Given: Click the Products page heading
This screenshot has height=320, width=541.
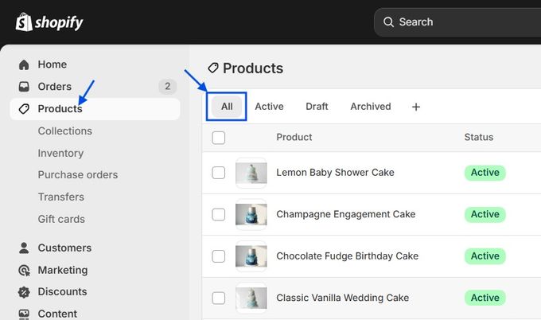Looking at the screenshot, I should tap(253, 68).
